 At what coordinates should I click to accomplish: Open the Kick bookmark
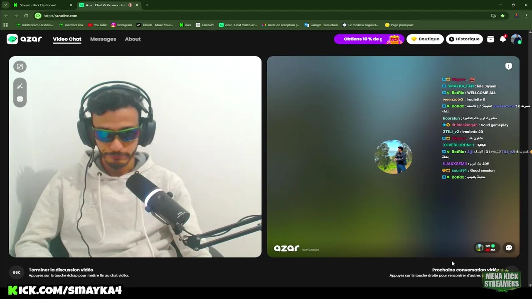pos(185,25)
